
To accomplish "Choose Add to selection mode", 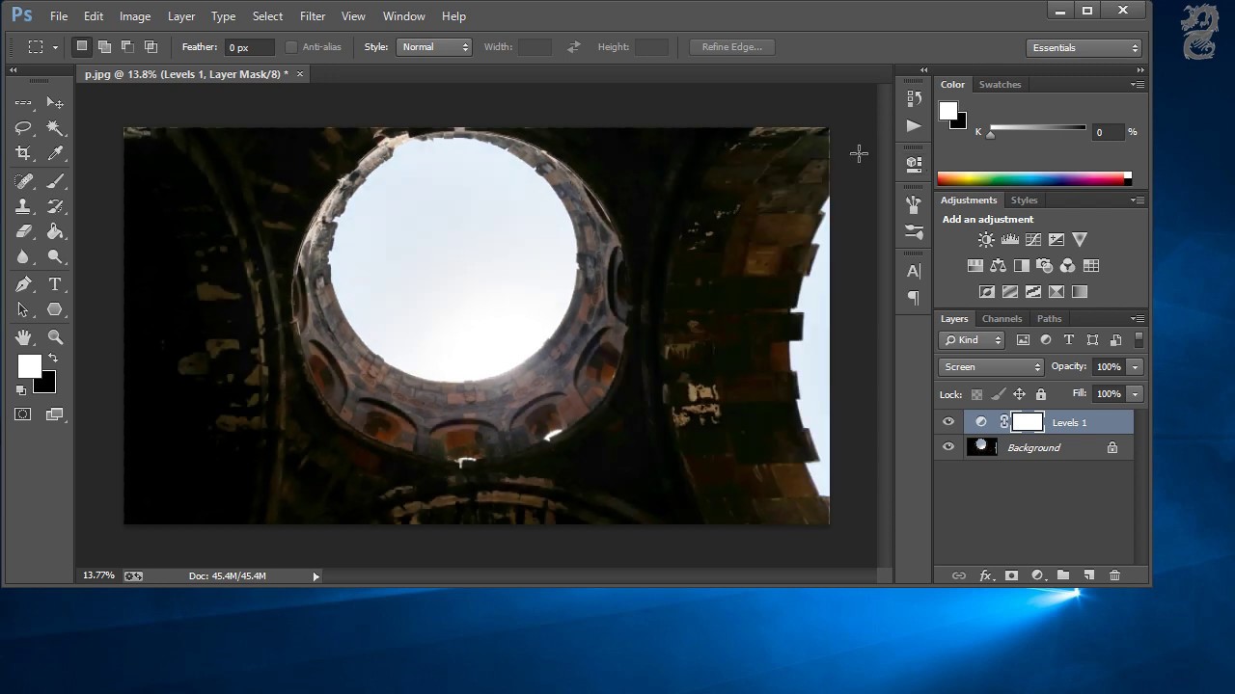I will point(104,46).
